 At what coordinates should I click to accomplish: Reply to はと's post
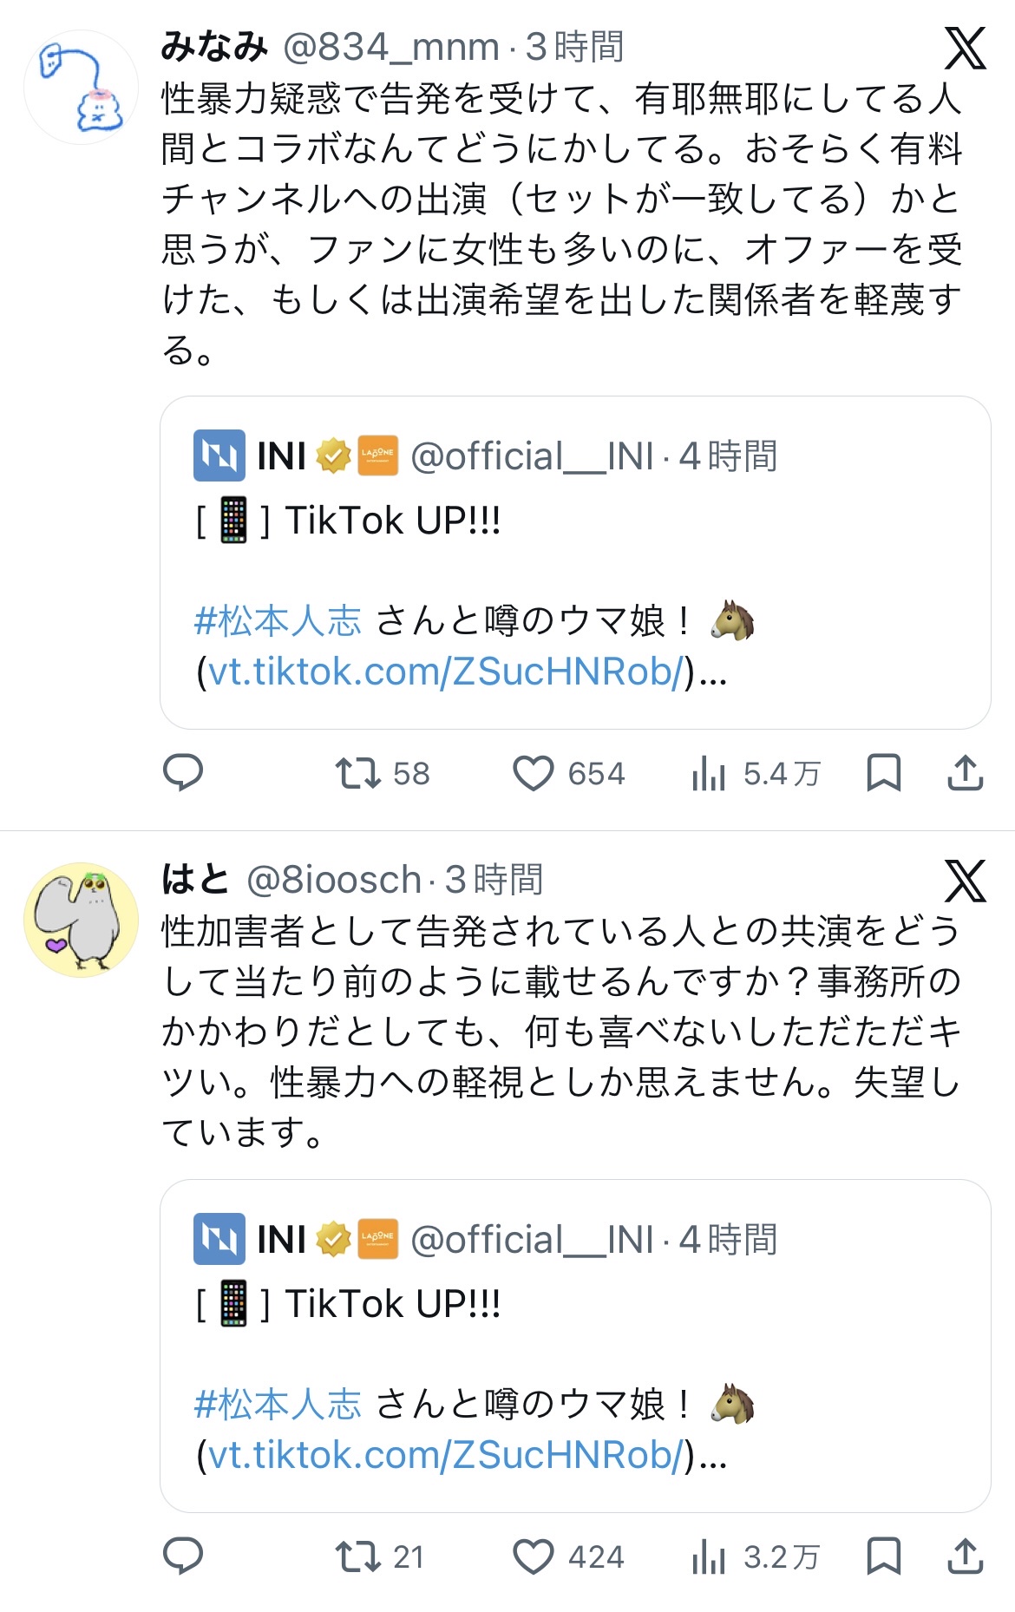pos(183,1556)
